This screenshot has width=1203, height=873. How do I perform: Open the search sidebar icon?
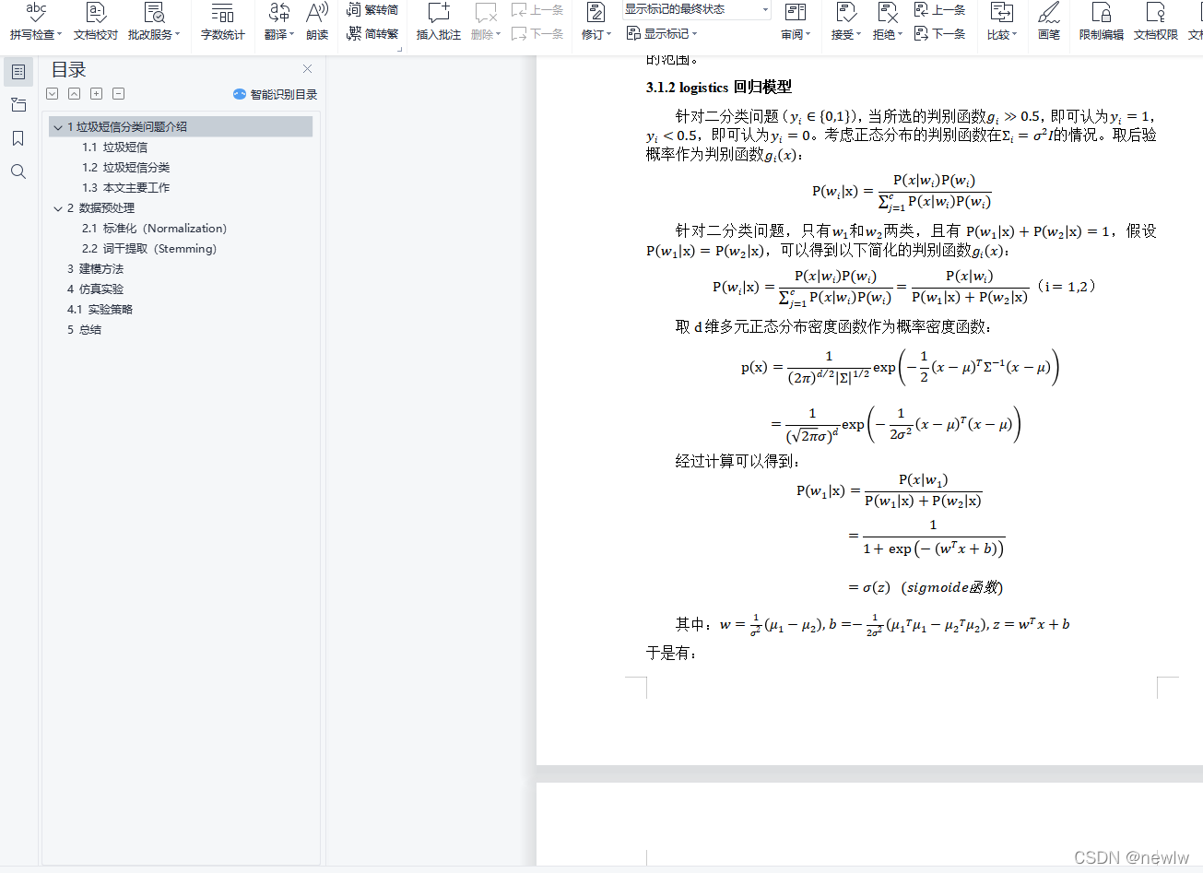18,171
